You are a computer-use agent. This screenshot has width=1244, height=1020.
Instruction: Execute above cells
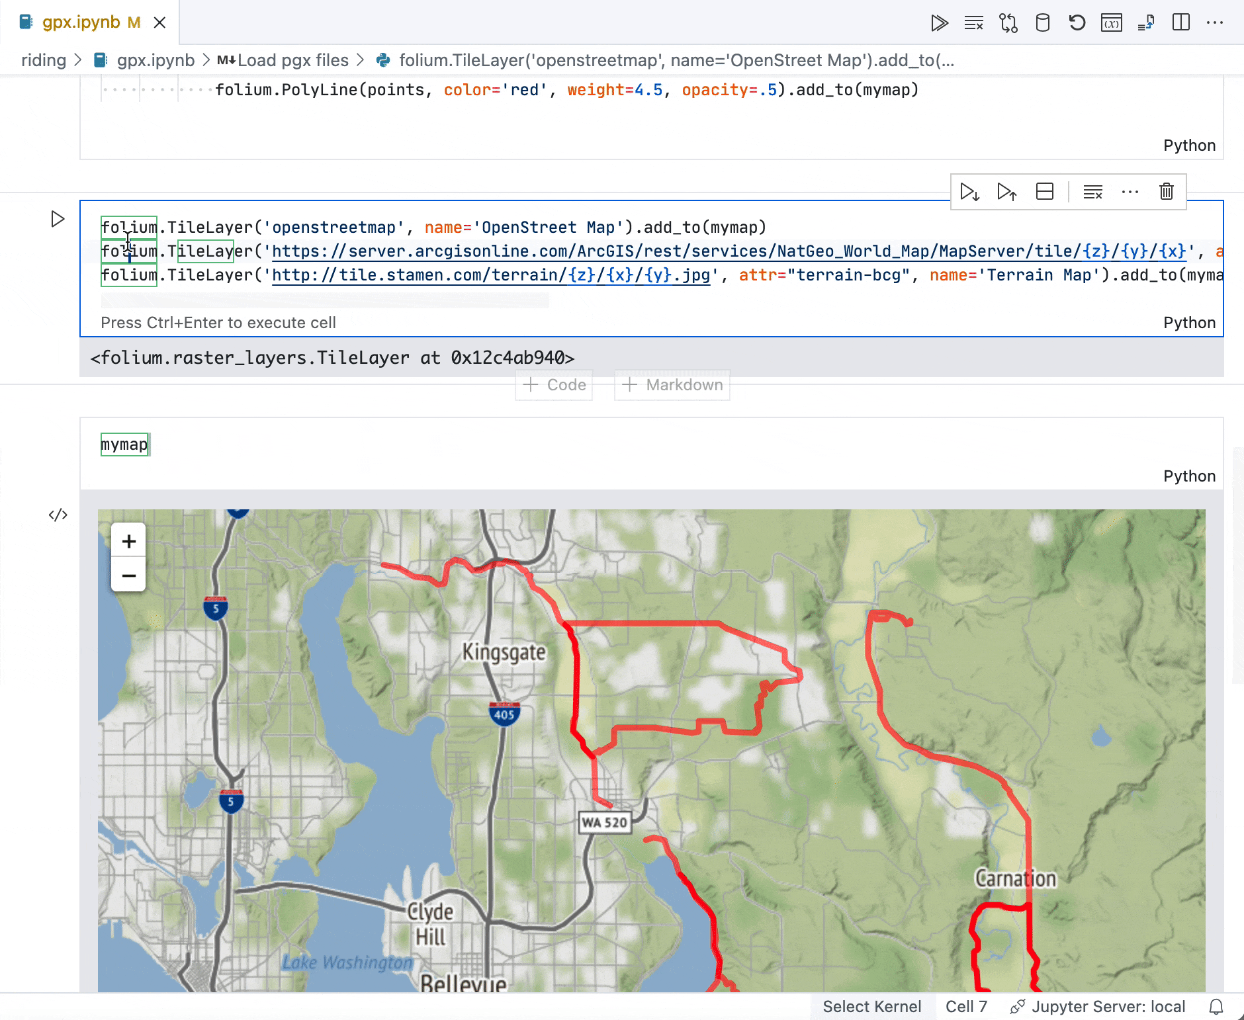point(1006,192)
